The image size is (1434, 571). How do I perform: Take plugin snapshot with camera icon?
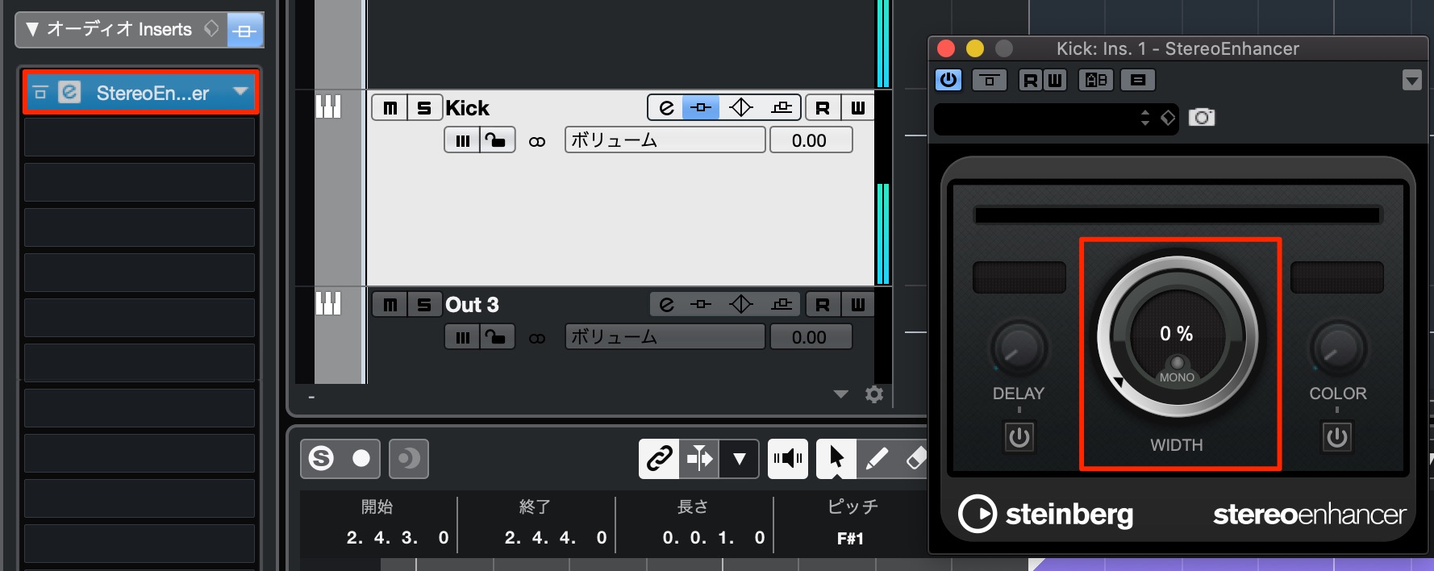(1202, 118)
